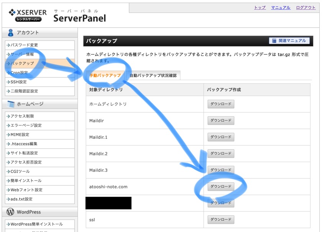Download the Maildir.2 backup
322x232 pixels.
pos(221,153)
